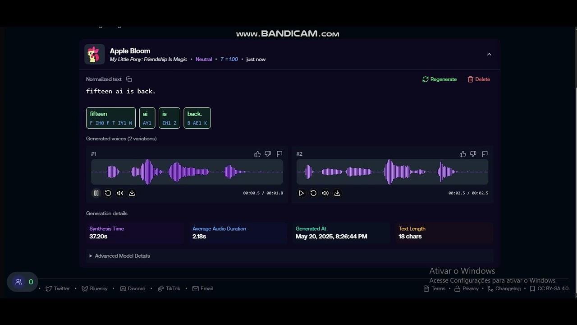The height and width of the screenshot is (325, 577).
Task: Click the page vertical scrollbar
Action: (575, 190)
